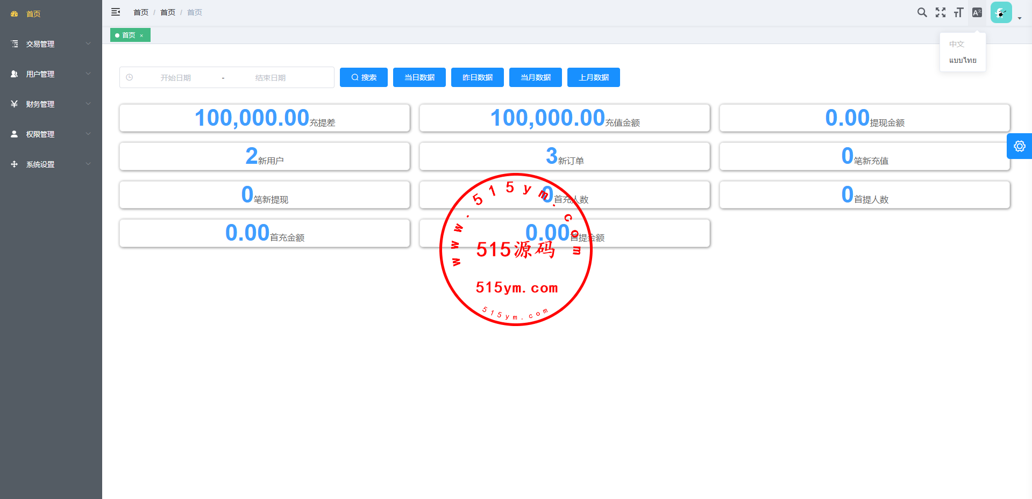Viewport: 1032px width, 499px height.
Task: Click the language switcher icon
Action: [977, 12]
